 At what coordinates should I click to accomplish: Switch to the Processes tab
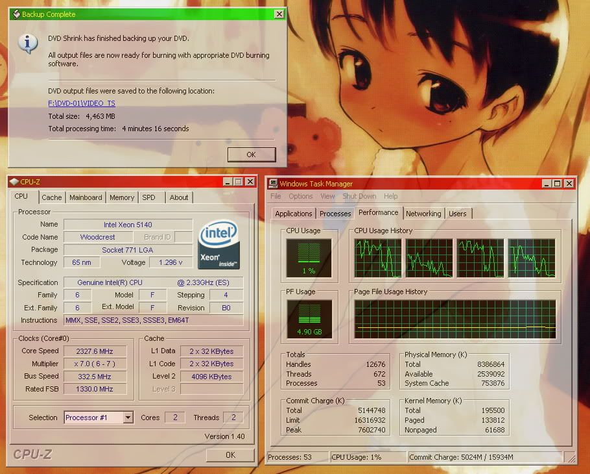click(x=335, y=214)
